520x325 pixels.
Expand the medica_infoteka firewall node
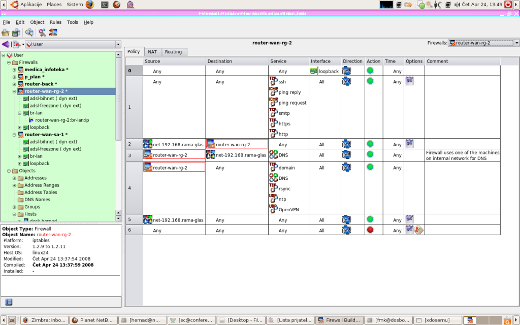pyautogui.click(x=14, y=70)
